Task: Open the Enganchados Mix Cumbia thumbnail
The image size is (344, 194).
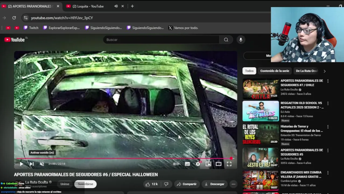Action: click(x=261, y=180)
